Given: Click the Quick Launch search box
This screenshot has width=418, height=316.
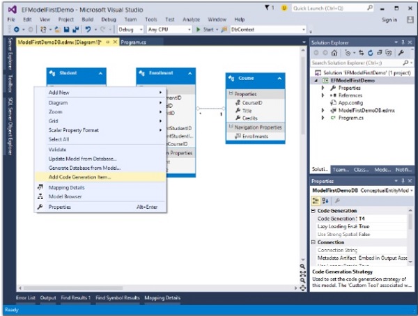Looking at the screenshot, I should coord(334,7).
